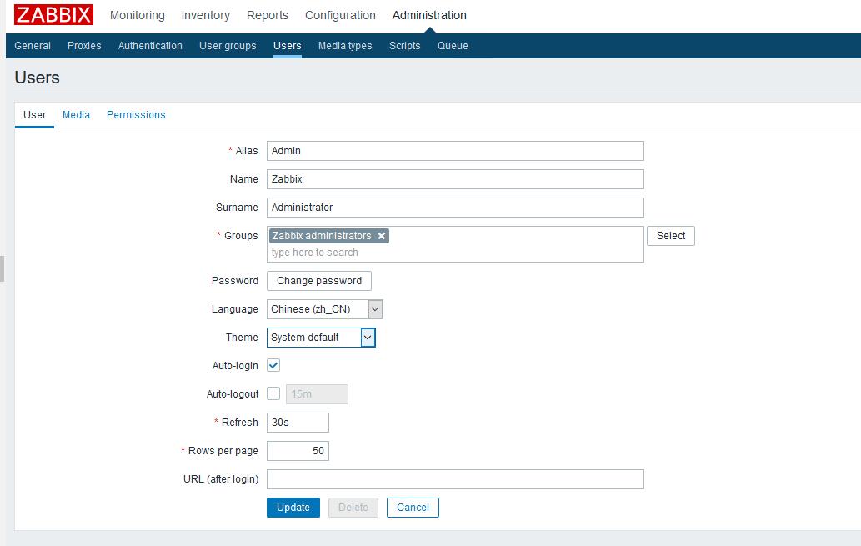861x546 pixels.
Task: Open the Configuration menu
Action: click(x=340, y=15)
